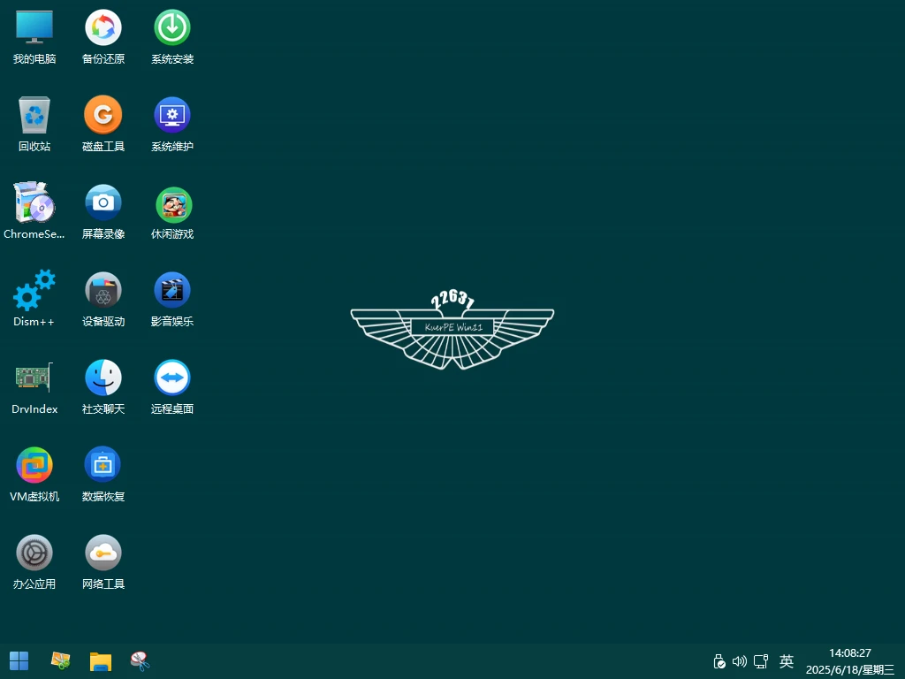905x679 pixels.
Task: Click the volume speaker tray icon
Action: coord(740,661)
